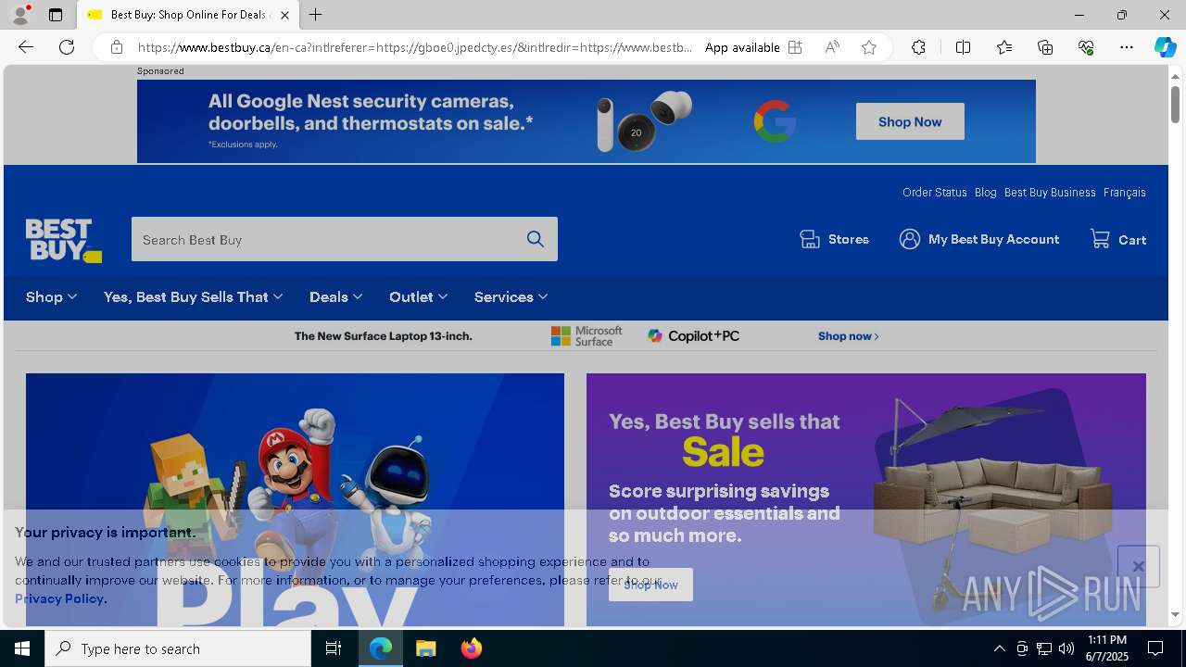The image size is (1186, 667).
Task: Open Best Buy Business link
Action: 1050,193
